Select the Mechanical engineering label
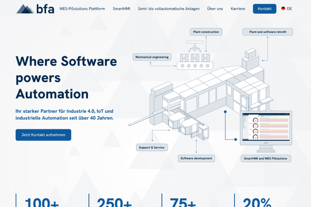The image size is (311, 207). (152, 57)
